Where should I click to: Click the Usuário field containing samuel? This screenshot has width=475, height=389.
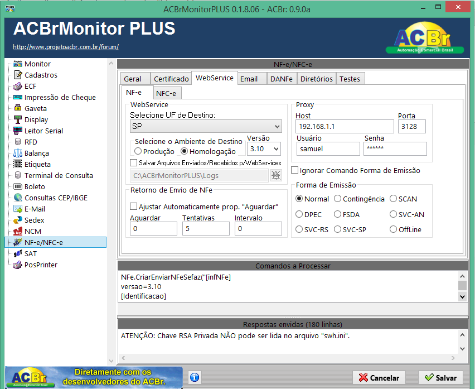(328, 149)
